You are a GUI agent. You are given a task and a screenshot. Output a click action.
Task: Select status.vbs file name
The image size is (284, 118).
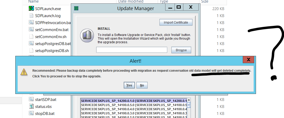coord(43,107)
